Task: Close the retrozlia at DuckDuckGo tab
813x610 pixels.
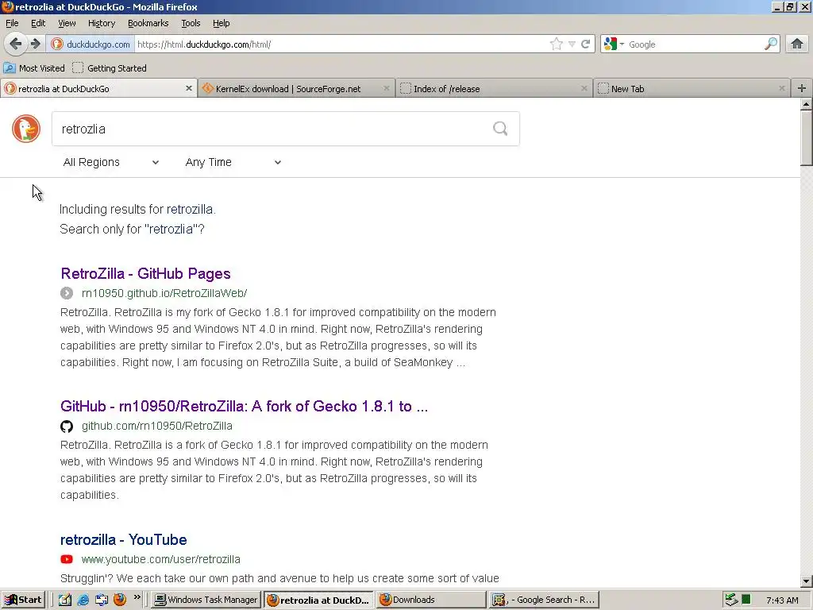Action: click(189, 88)
